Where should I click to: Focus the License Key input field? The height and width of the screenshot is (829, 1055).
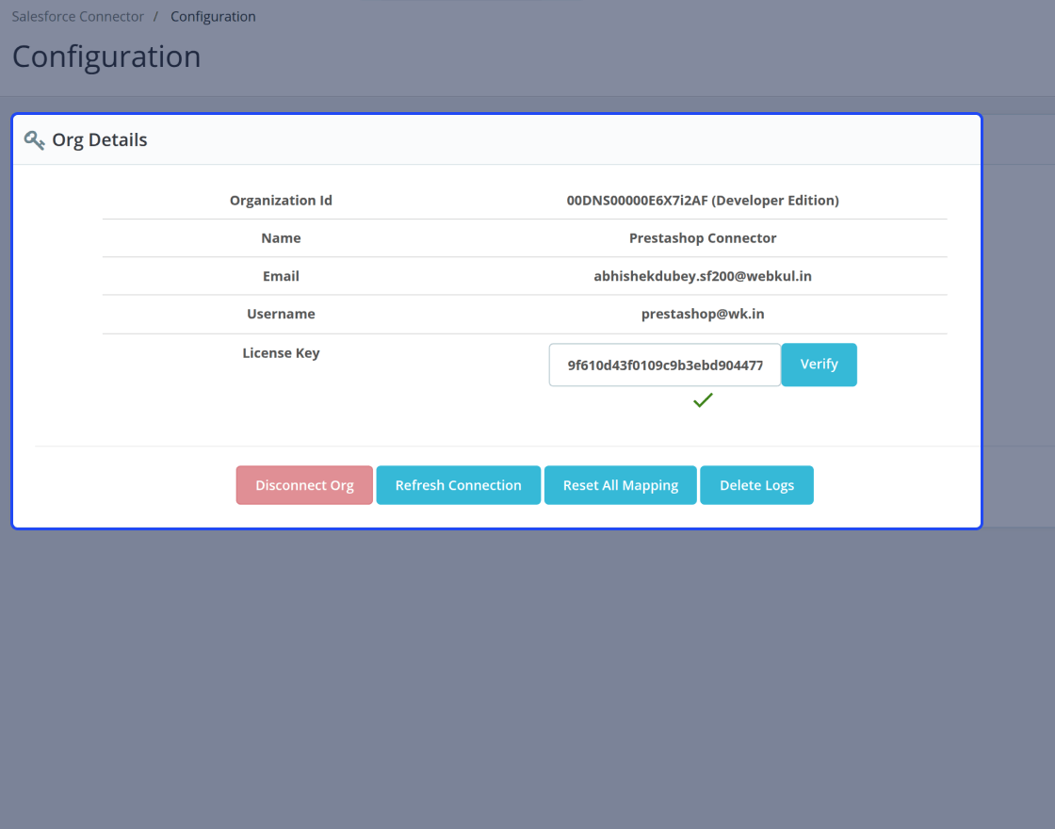(x=665, y=365)
